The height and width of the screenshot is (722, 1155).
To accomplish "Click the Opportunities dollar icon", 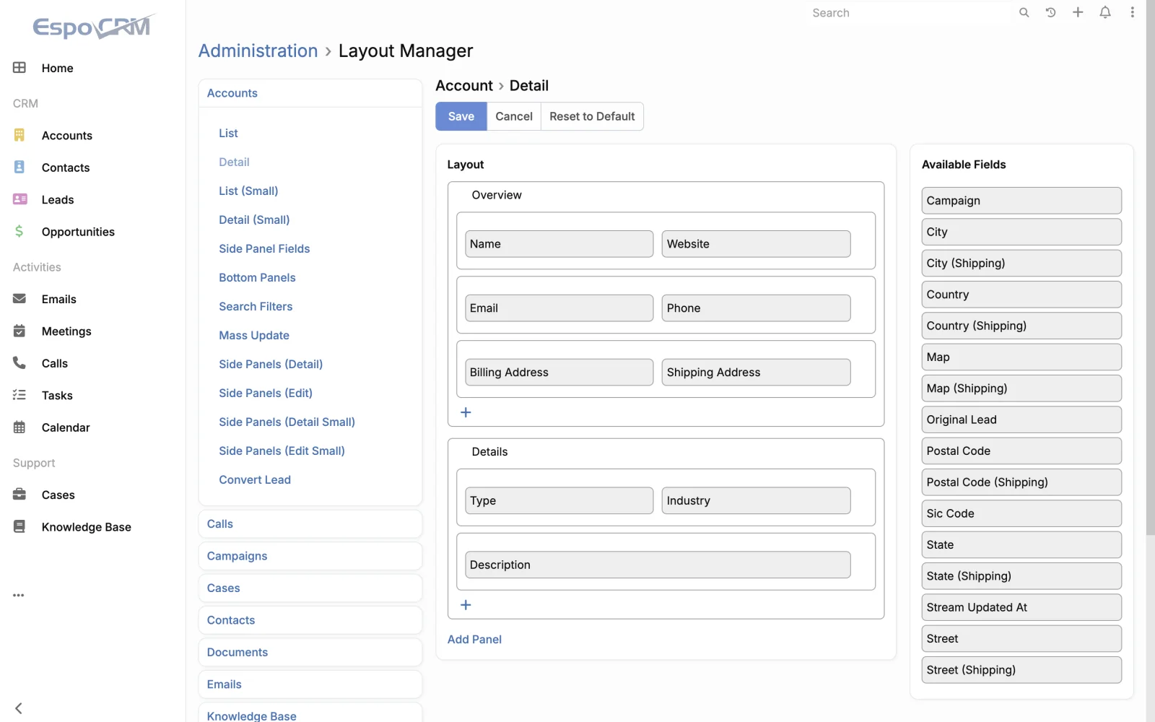I will pos(19,231).
